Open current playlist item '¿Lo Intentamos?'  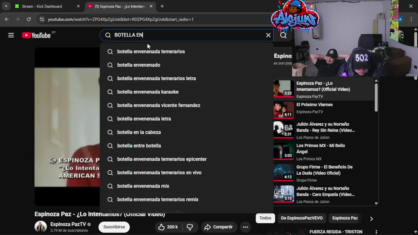click(323, 89)
